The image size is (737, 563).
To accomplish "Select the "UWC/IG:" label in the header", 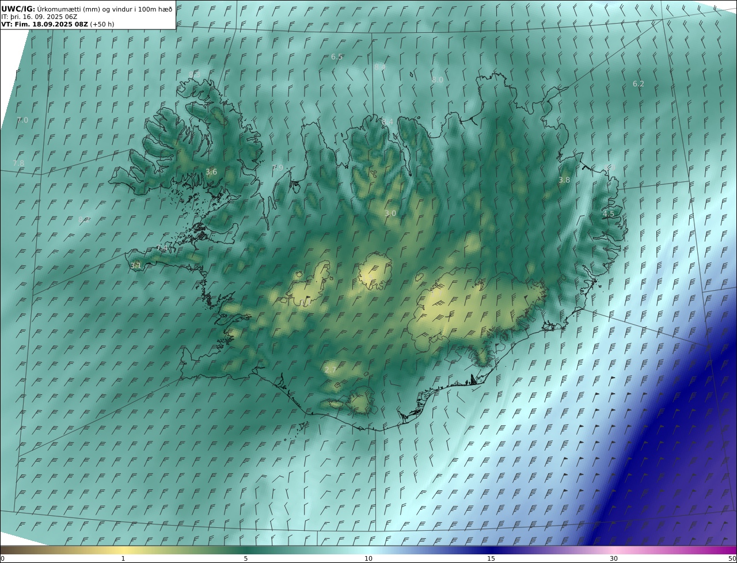I will click(18, 9).
